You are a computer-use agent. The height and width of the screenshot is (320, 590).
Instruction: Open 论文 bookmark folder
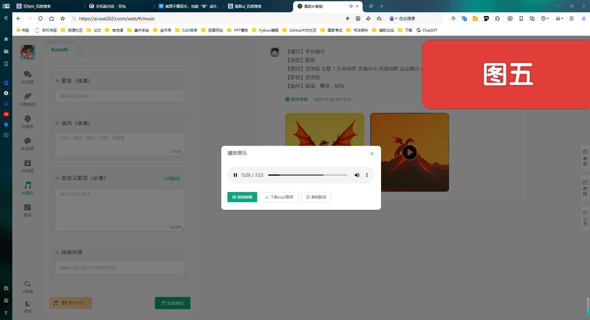(x=94, y=30)
